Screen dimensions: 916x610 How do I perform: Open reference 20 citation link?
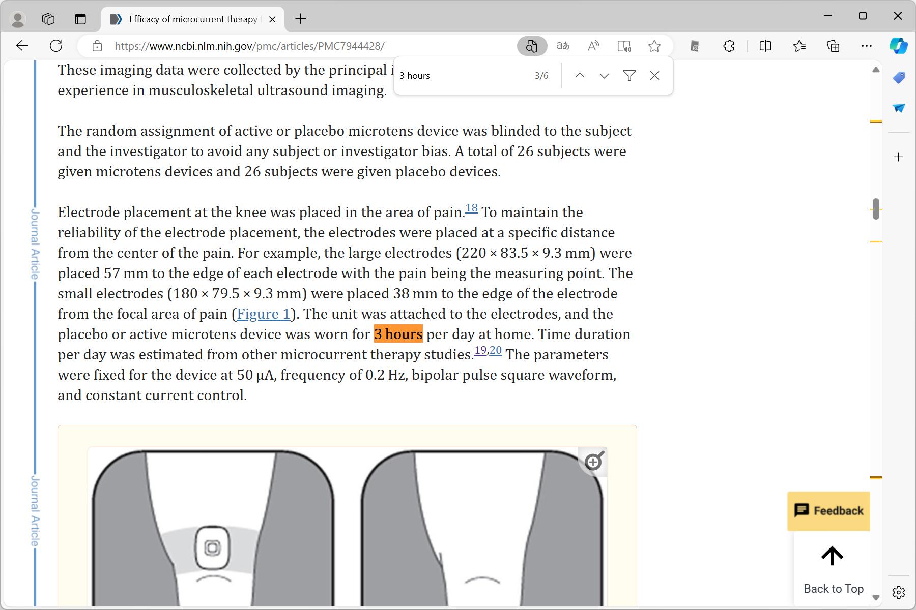[496, 350]
